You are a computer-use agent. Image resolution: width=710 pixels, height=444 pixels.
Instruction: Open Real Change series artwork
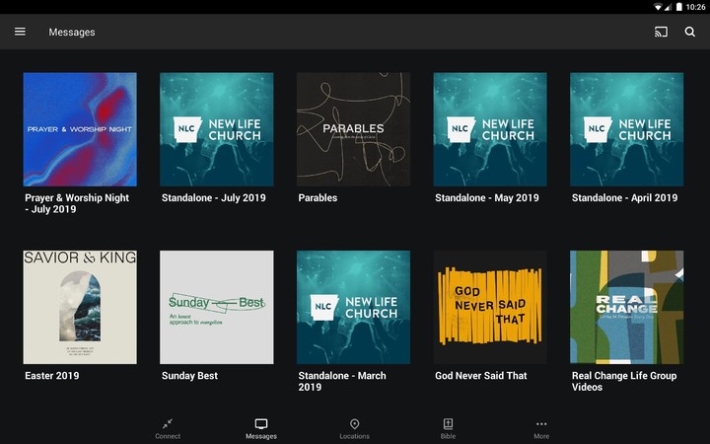click(x=627, y=307)
